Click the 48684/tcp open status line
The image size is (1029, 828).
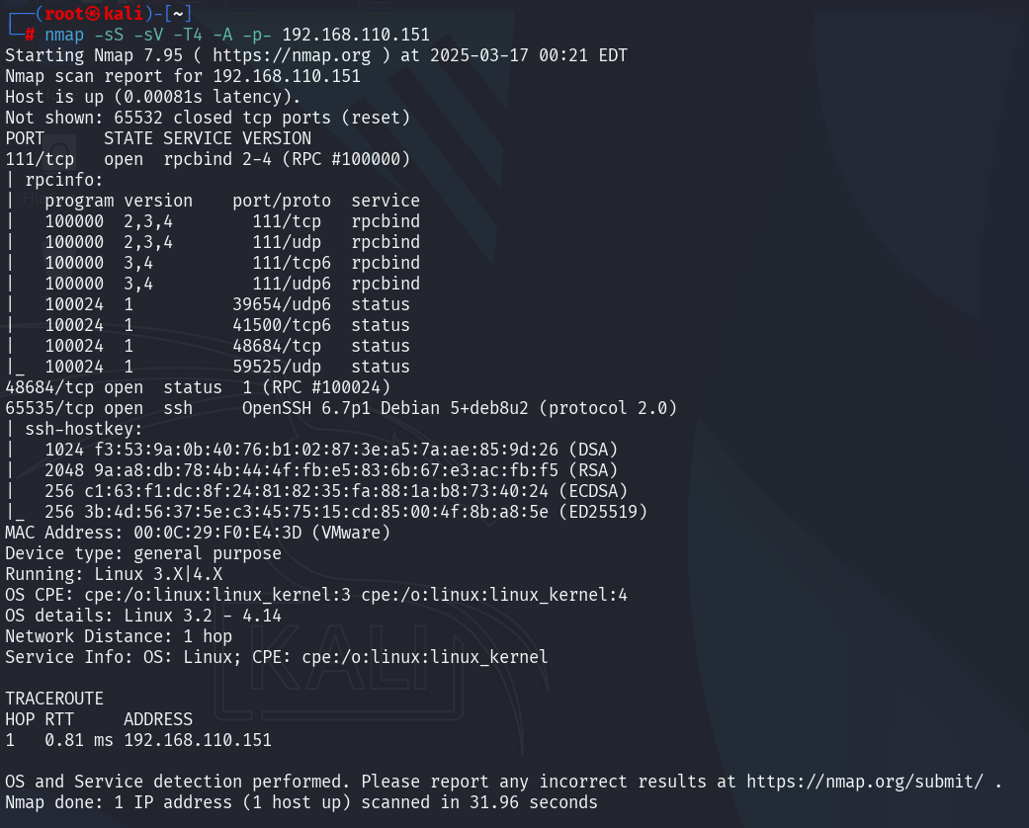(198, 387)
